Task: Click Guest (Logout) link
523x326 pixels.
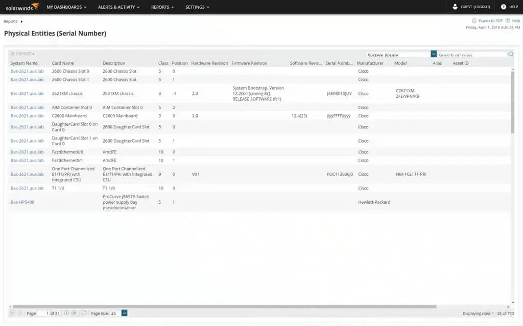Action: (476, 7)
